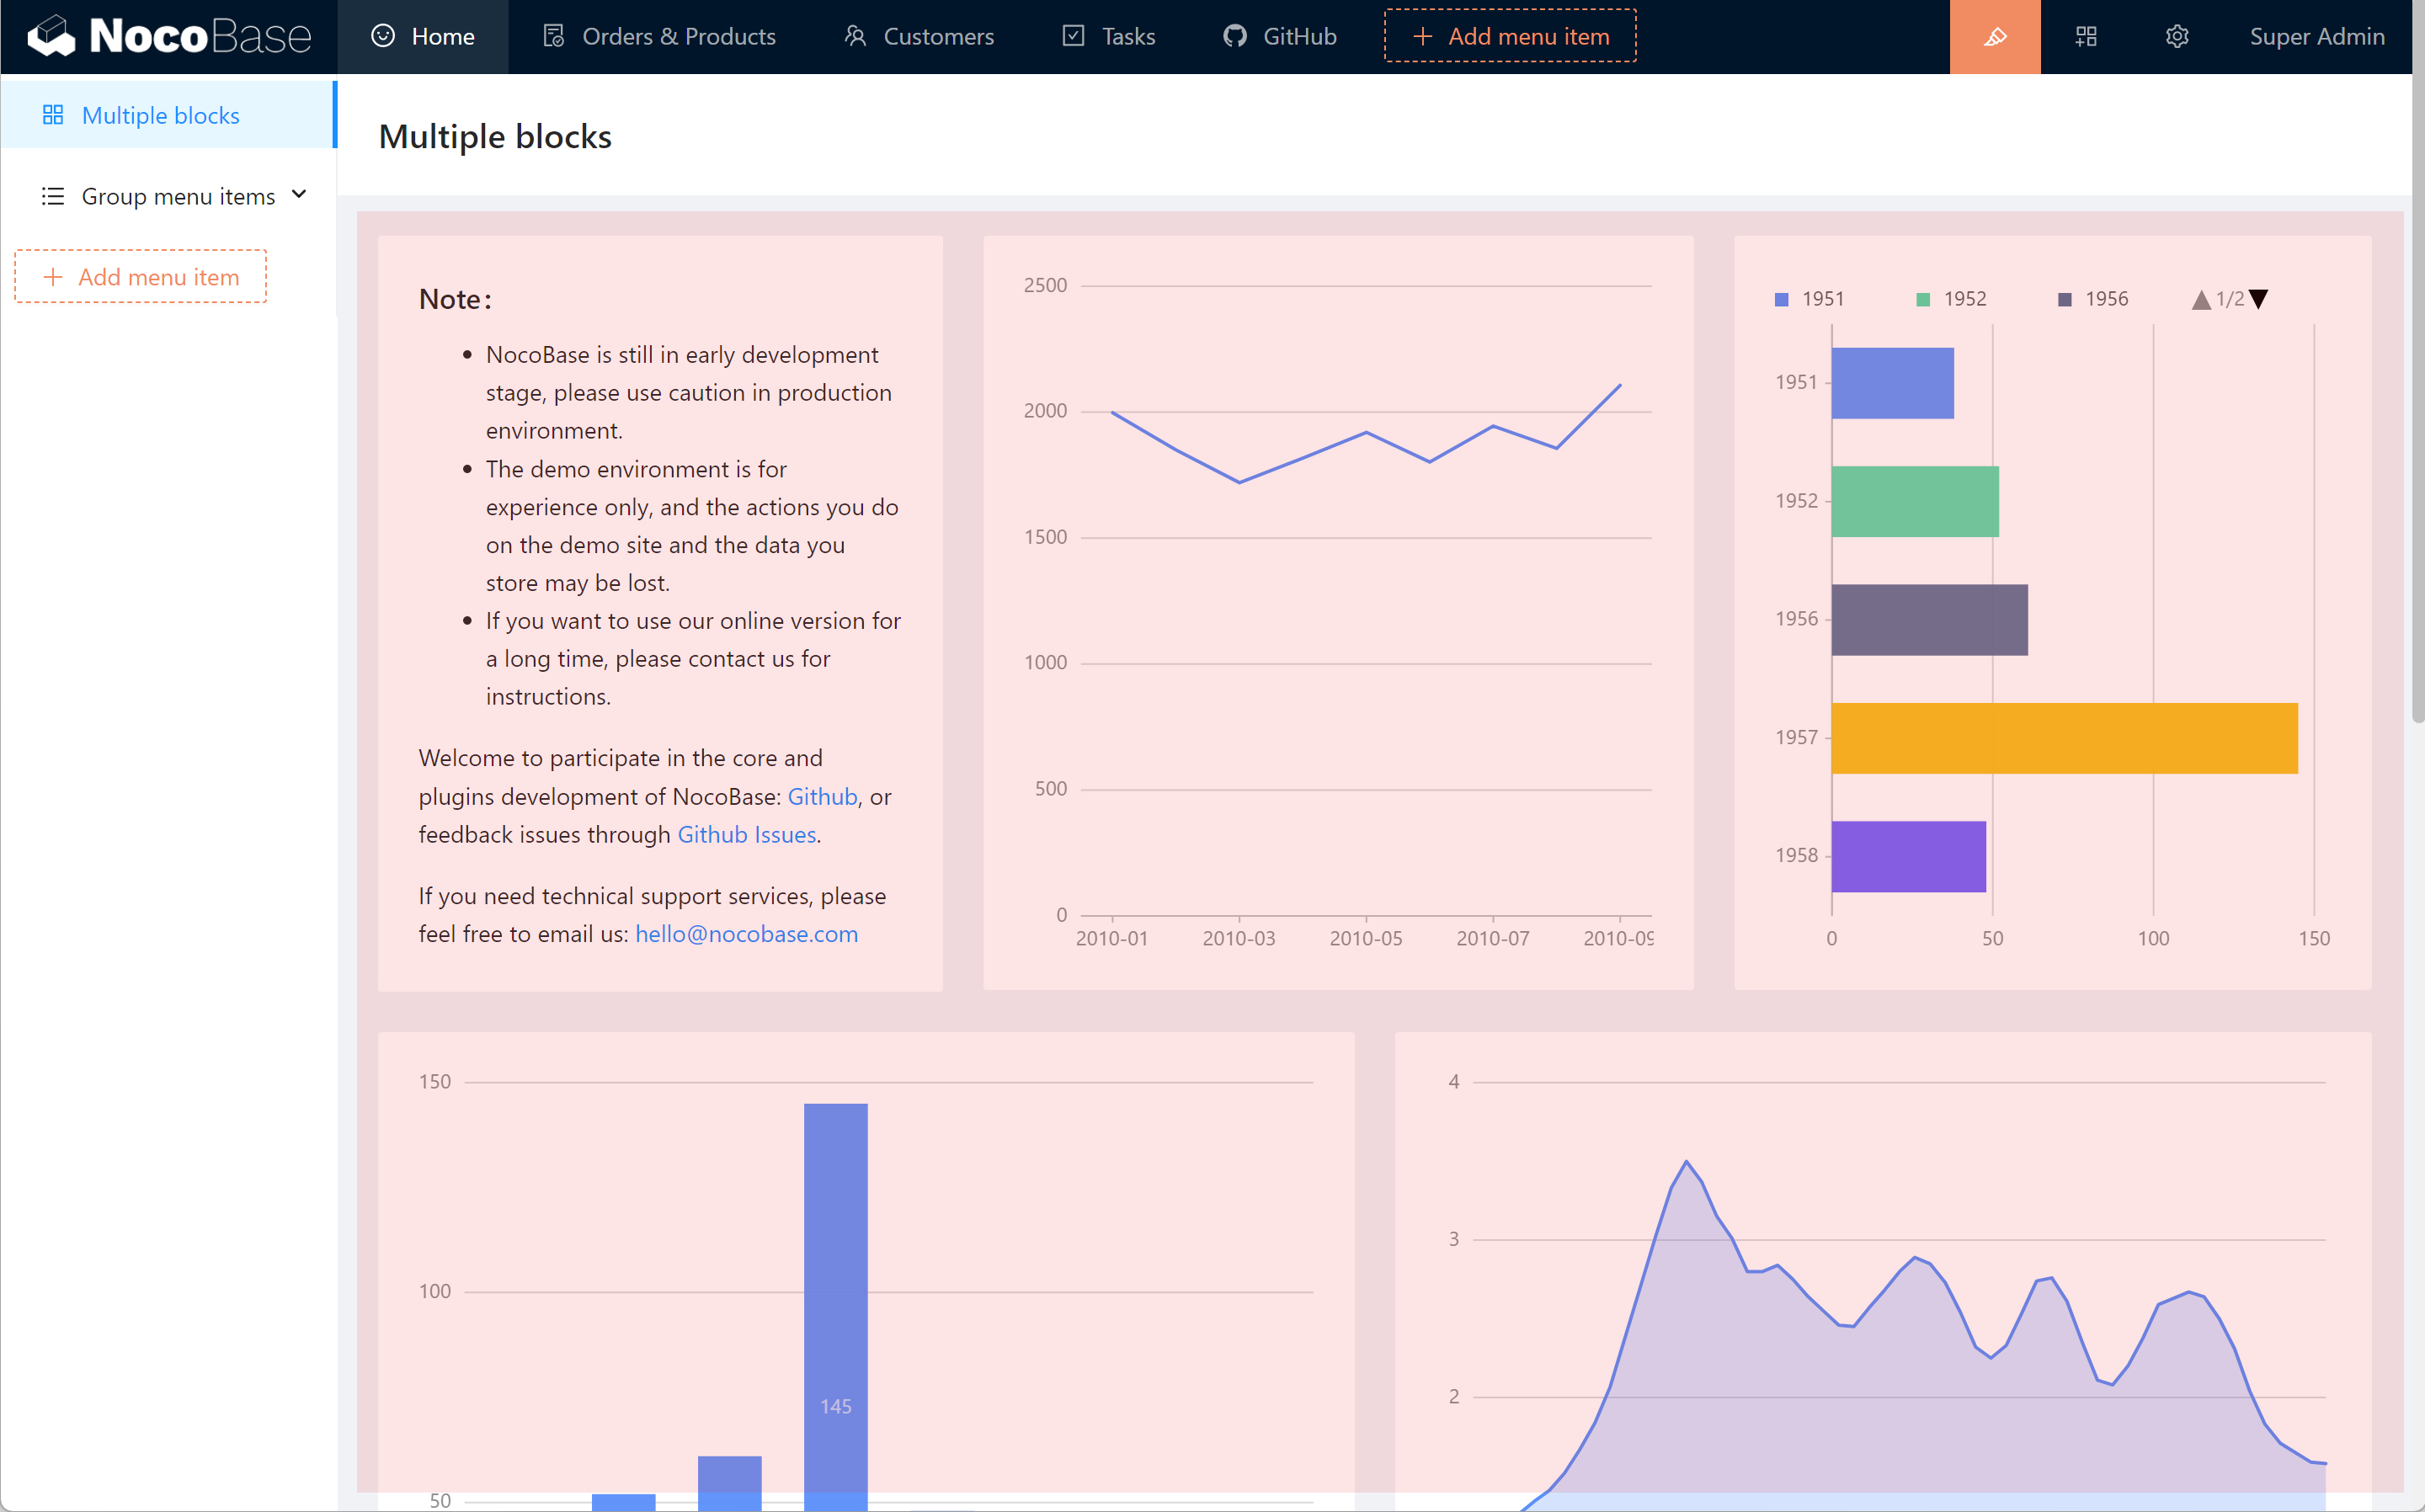Select Multiple blocks sidebar item

(x=160, y=115)
